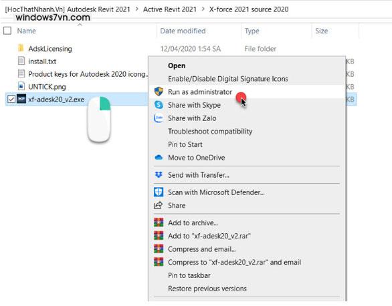Click the 12/04/2020 1:54 SA date cell
The height and width of the screenshot is (306, 392).
(x=190, y=49)
